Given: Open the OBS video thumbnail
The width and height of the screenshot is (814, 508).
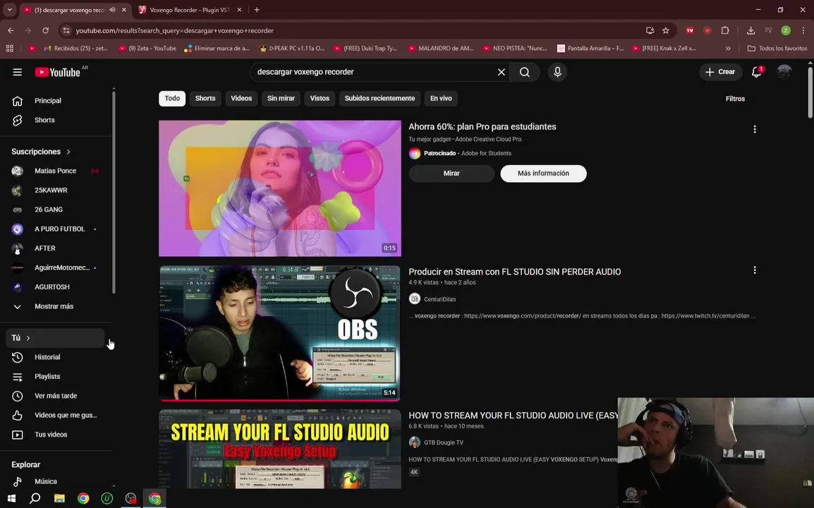Looking at the screenshot, I should (x=280, y=333).
